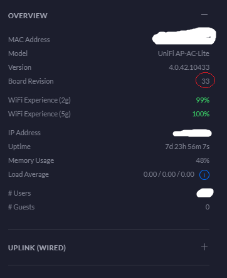
Task: Click the OVERVIEW section heading
Action: tap(28, 16)
